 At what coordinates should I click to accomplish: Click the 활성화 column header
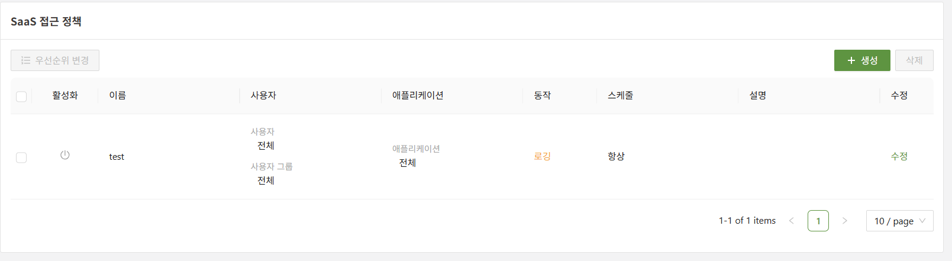point(65,95)
